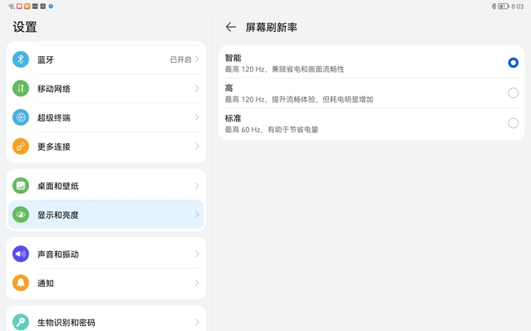Select the 标准 60 Hz radio button
Image resolution: width=531 pixels, height=331 pixels.
click(x=513, y=123)
